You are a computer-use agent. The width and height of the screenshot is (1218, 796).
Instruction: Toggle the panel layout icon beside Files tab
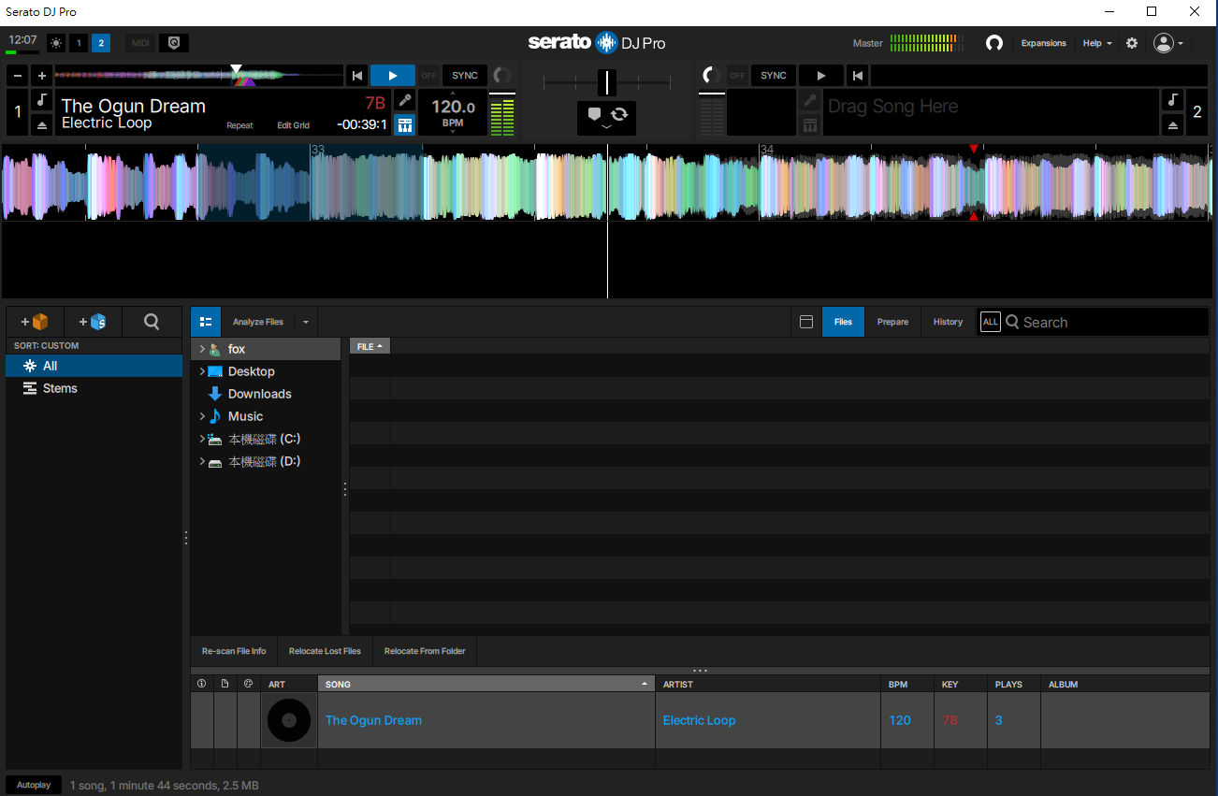(806, 322)
